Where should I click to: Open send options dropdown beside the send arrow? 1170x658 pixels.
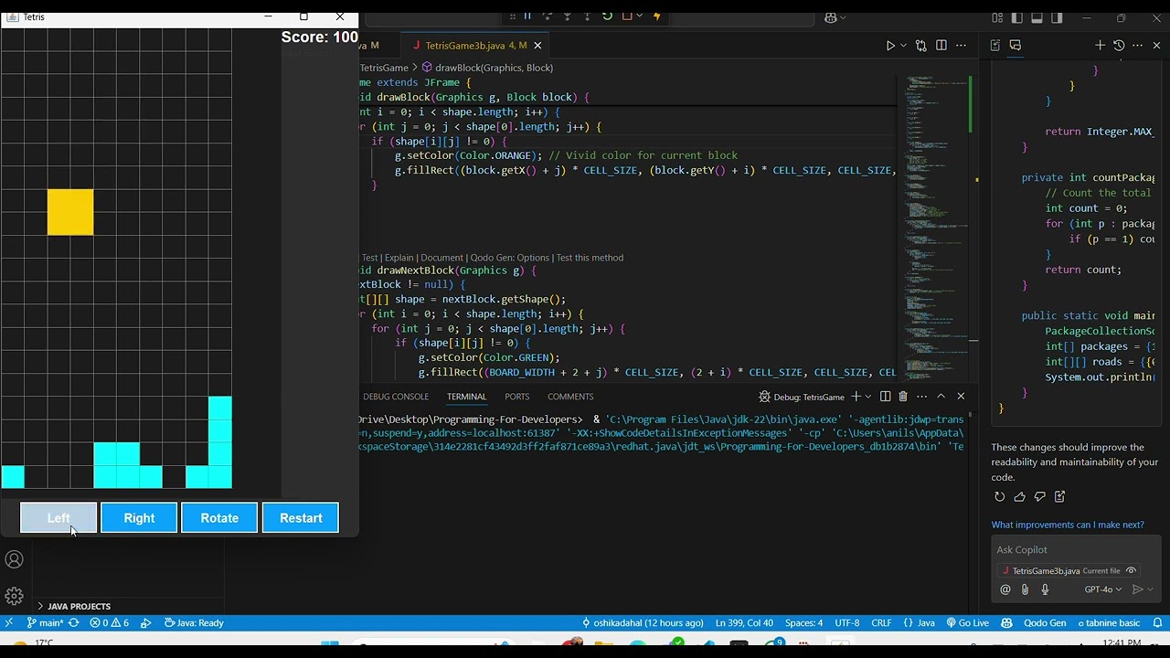tap(1150, 589)
